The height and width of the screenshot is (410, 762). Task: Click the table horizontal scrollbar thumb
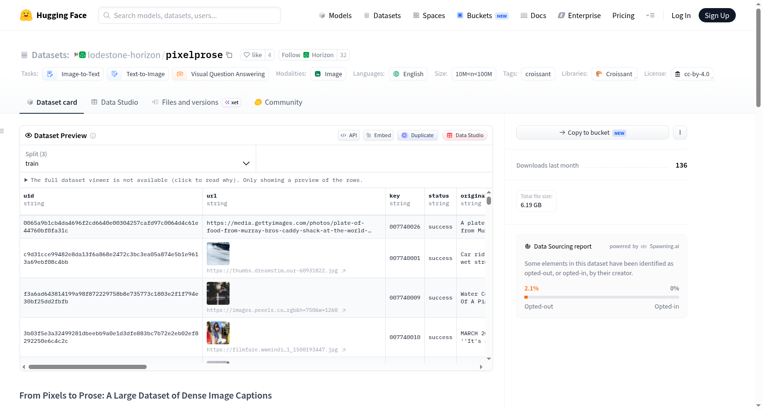(88, 367)
